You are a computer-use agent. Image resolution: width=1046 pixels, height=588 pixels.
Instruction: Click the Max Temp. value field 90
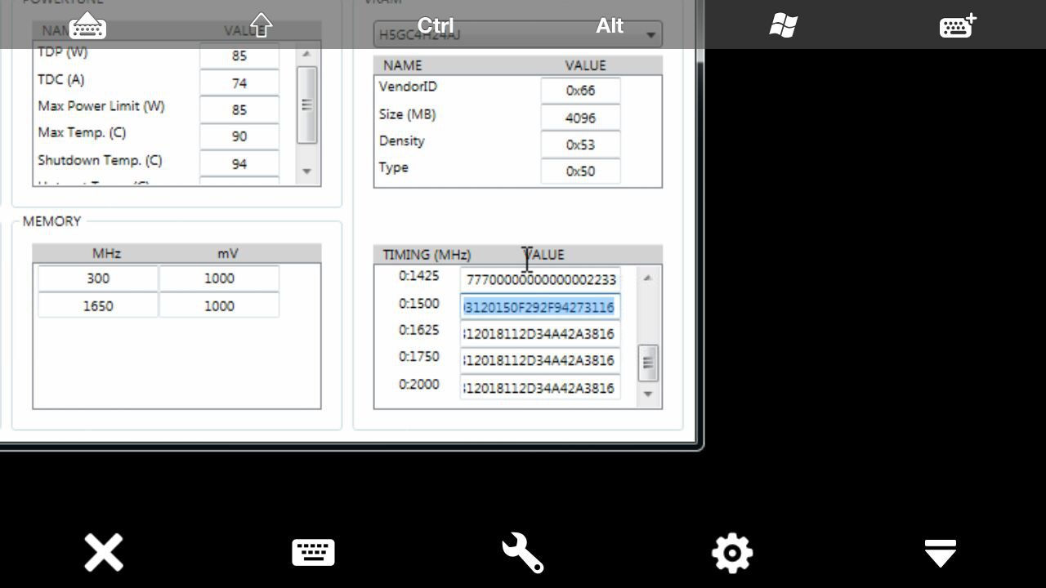[239, 136]
